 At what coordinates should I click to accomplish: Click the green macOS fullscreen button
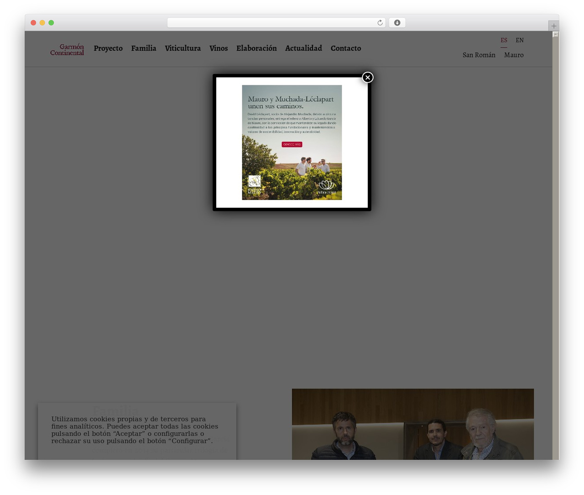(x=51, y=23)
